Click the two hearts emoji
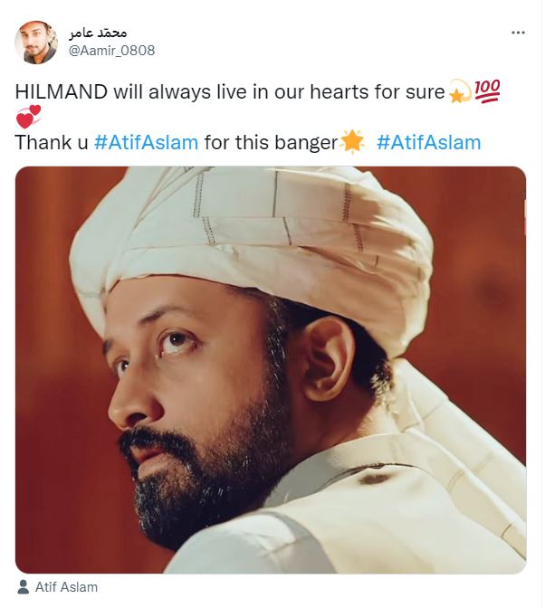This screenshot has height=608, width=545. 28,117
